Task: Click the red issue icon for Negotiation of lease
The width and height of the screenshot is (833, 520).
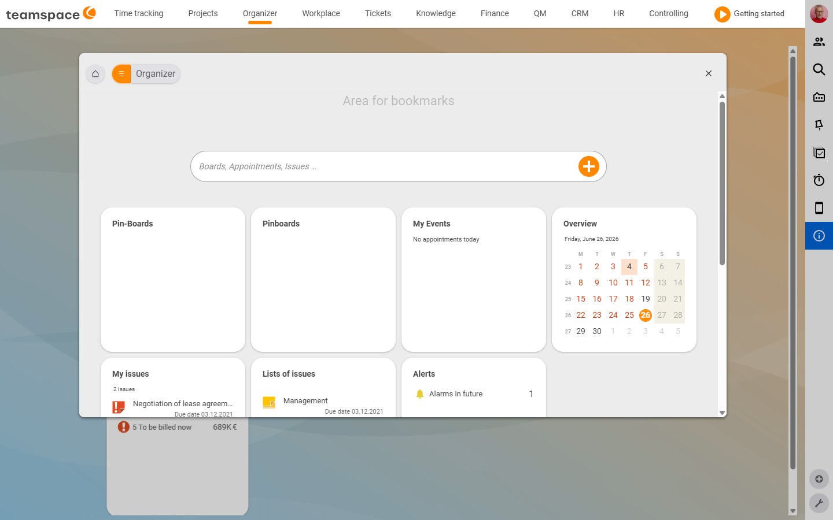Action: pos(119,407)
